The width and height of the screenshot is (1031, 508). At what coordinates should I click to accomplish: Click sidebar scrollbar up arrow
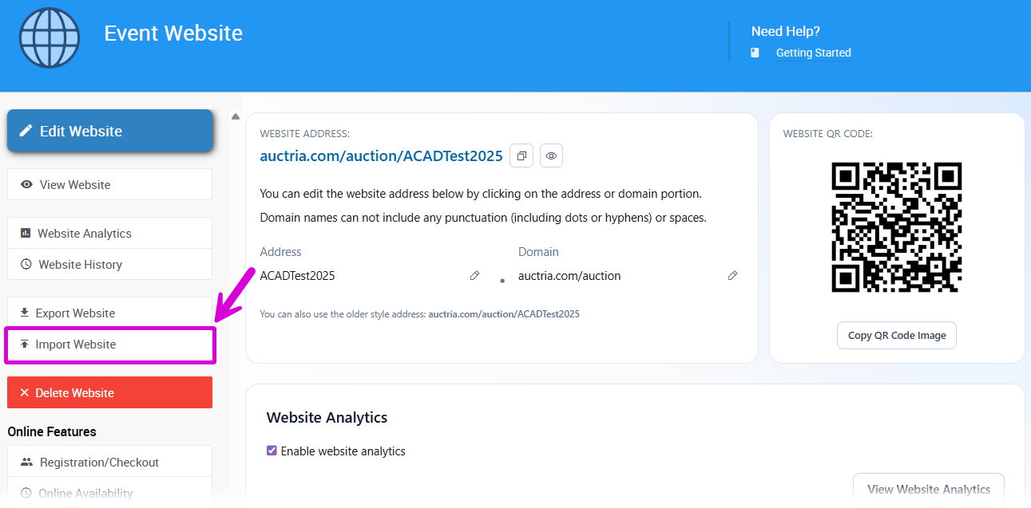236,117
